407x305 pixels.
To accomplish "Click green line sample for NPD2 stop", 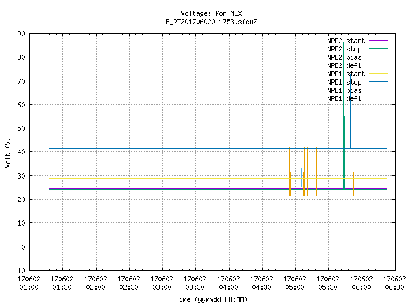I will click(x=378, y=48).
